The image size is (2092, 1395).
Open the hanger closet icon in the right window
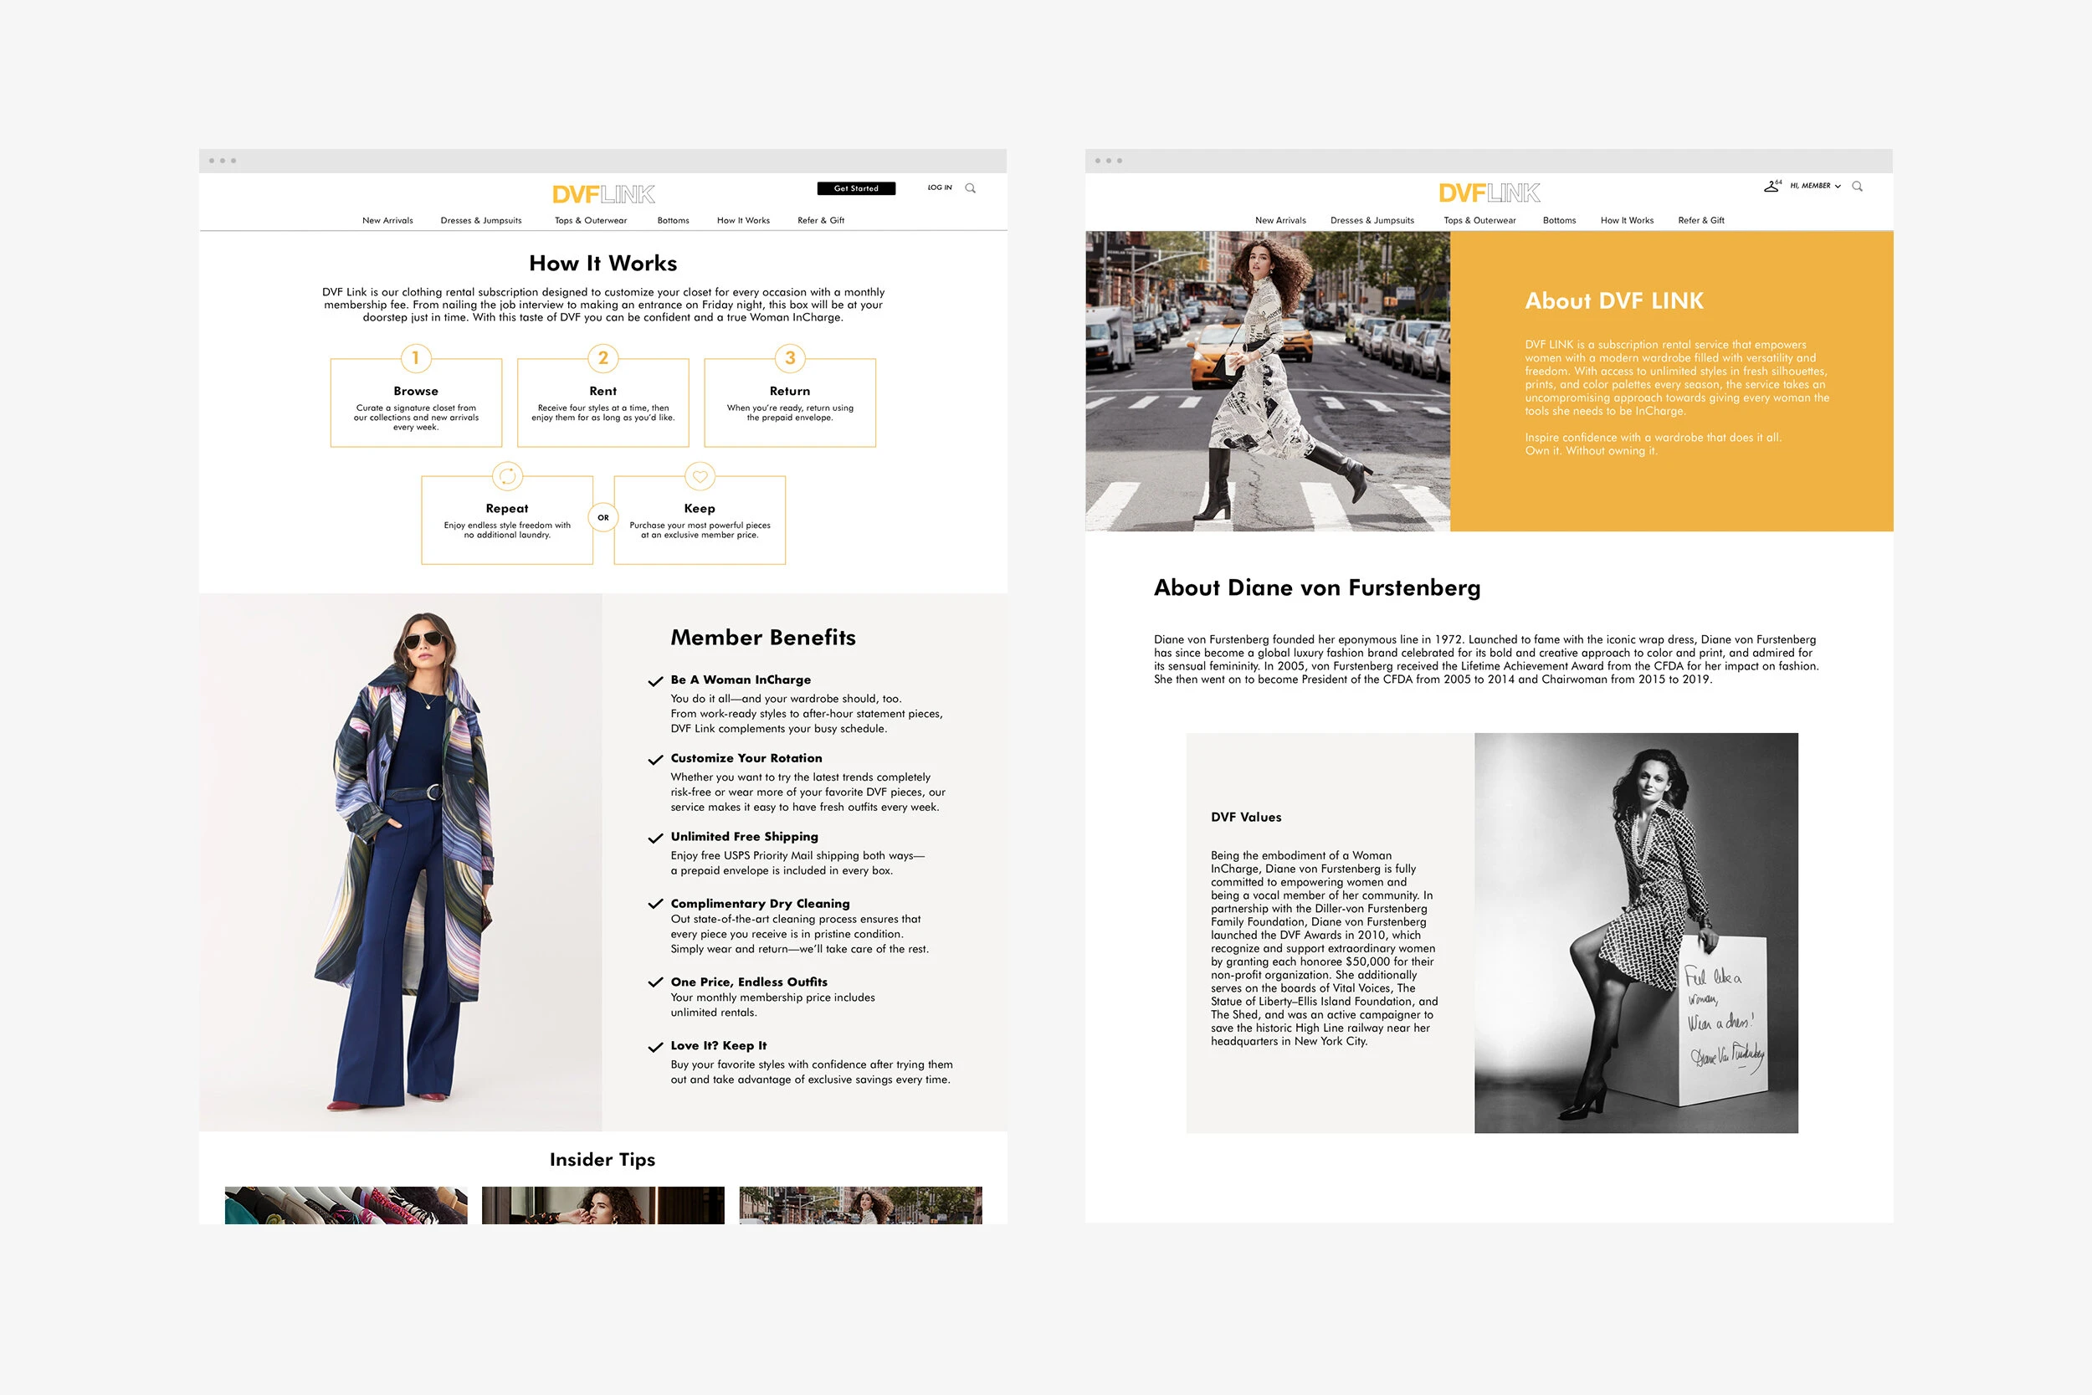(1772, 186)
